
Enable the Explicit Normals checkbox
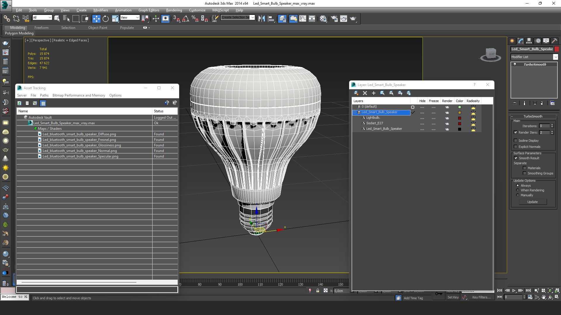tap(516, 147)
